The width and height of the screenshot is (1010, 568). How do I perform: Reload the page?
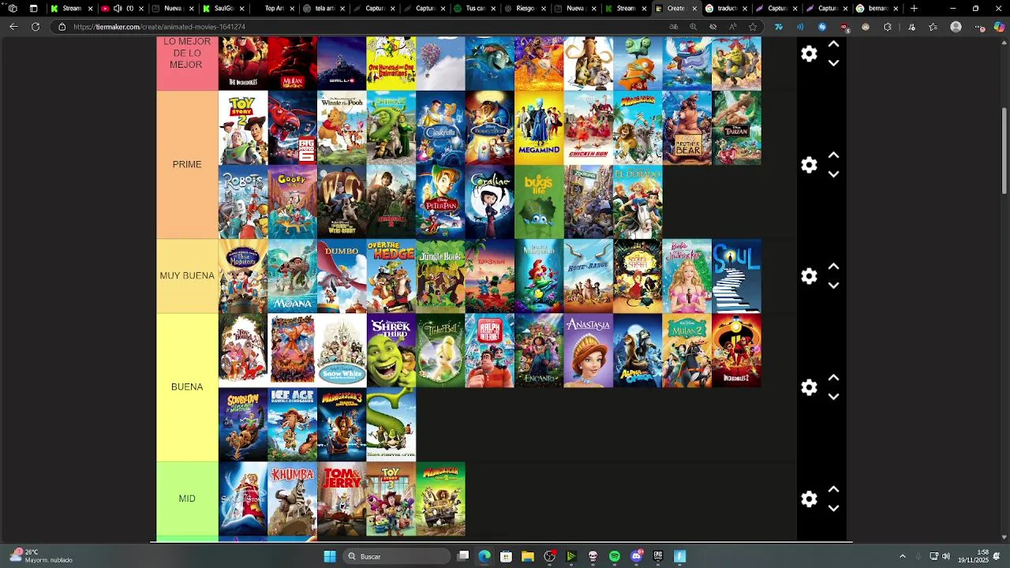coord(36,27)
